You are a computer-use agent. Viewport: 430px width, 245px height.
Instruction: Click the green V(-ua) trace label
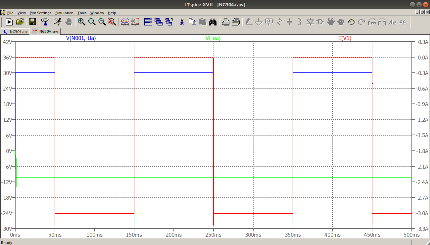pos(213,38)
